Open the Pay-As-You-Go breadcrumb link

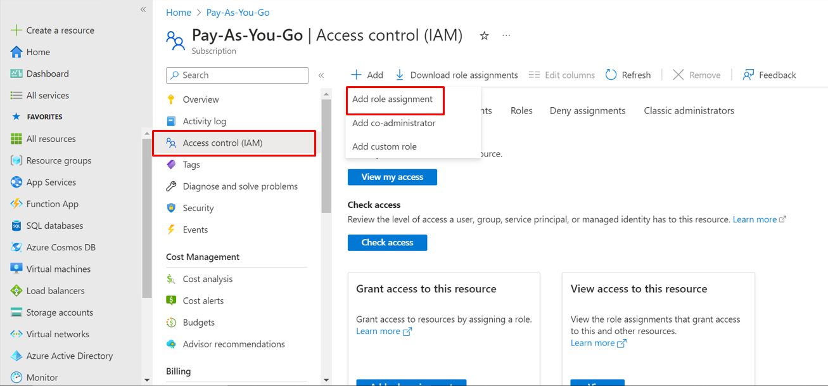[x=238, y=12]
